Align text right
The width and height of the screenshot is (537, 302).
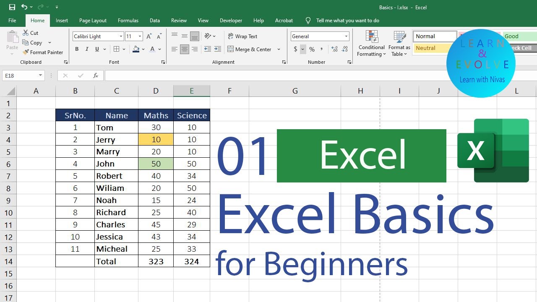[195, 49]
